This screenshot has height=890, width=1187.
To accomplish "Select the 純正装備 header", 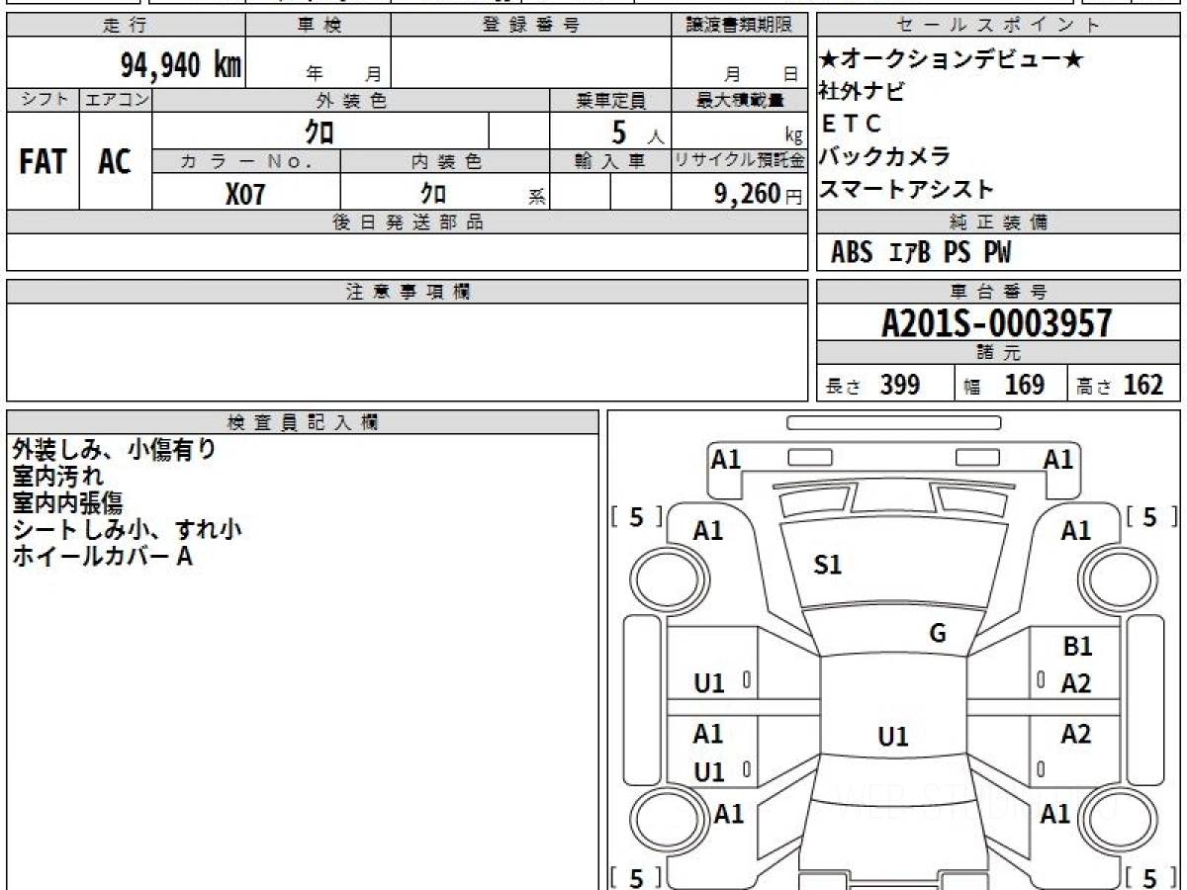I will tap(999, 222).
